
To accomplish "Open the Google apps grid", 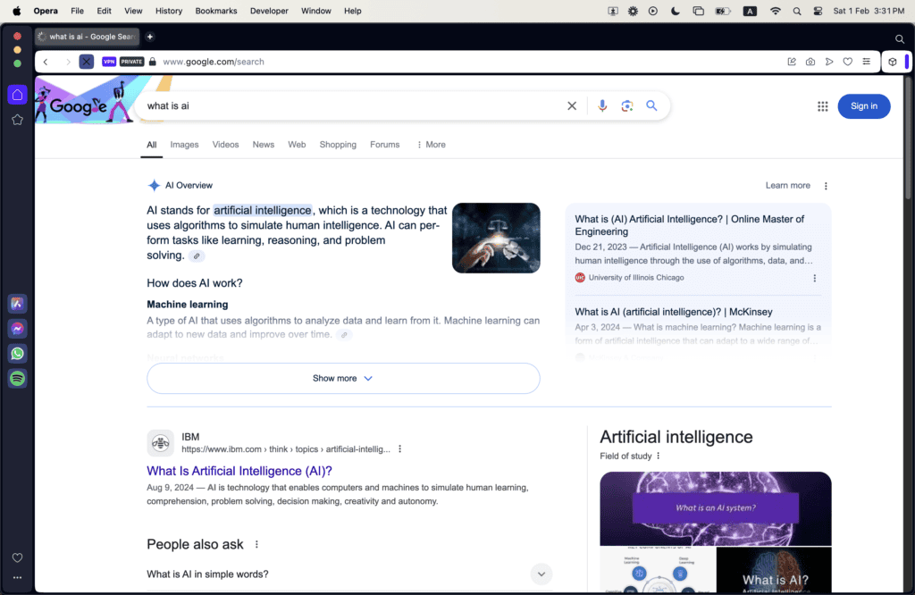I will [822, 106].
